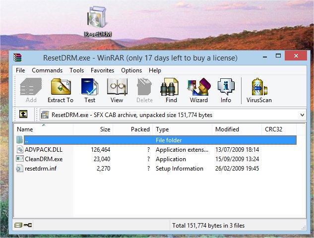Click the CleanDRM.exe file icon

point(20,159)
